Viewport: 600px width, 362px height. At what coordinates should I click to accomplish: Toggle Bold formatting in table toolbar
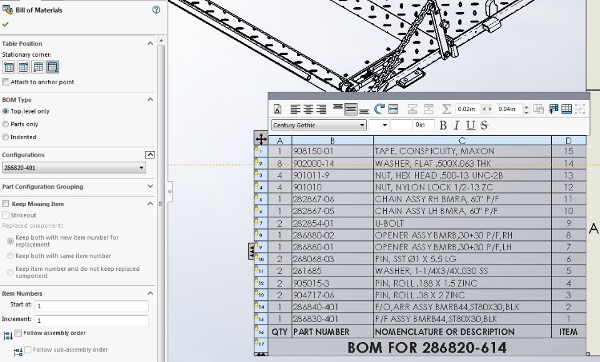pyautogui.click(x=443, y=125)
